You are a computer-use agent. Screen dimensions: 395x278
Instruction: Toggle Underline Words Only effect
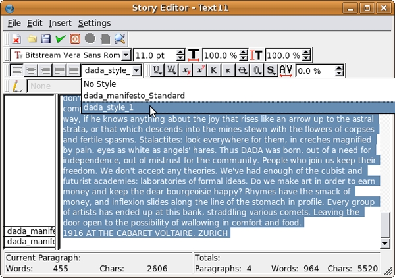click(171, 70)
